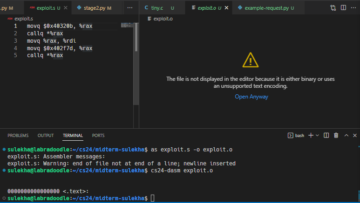Open More Actions menu for right editor
The width and height of the screenshot is (360, 203).
pos(353,8)
